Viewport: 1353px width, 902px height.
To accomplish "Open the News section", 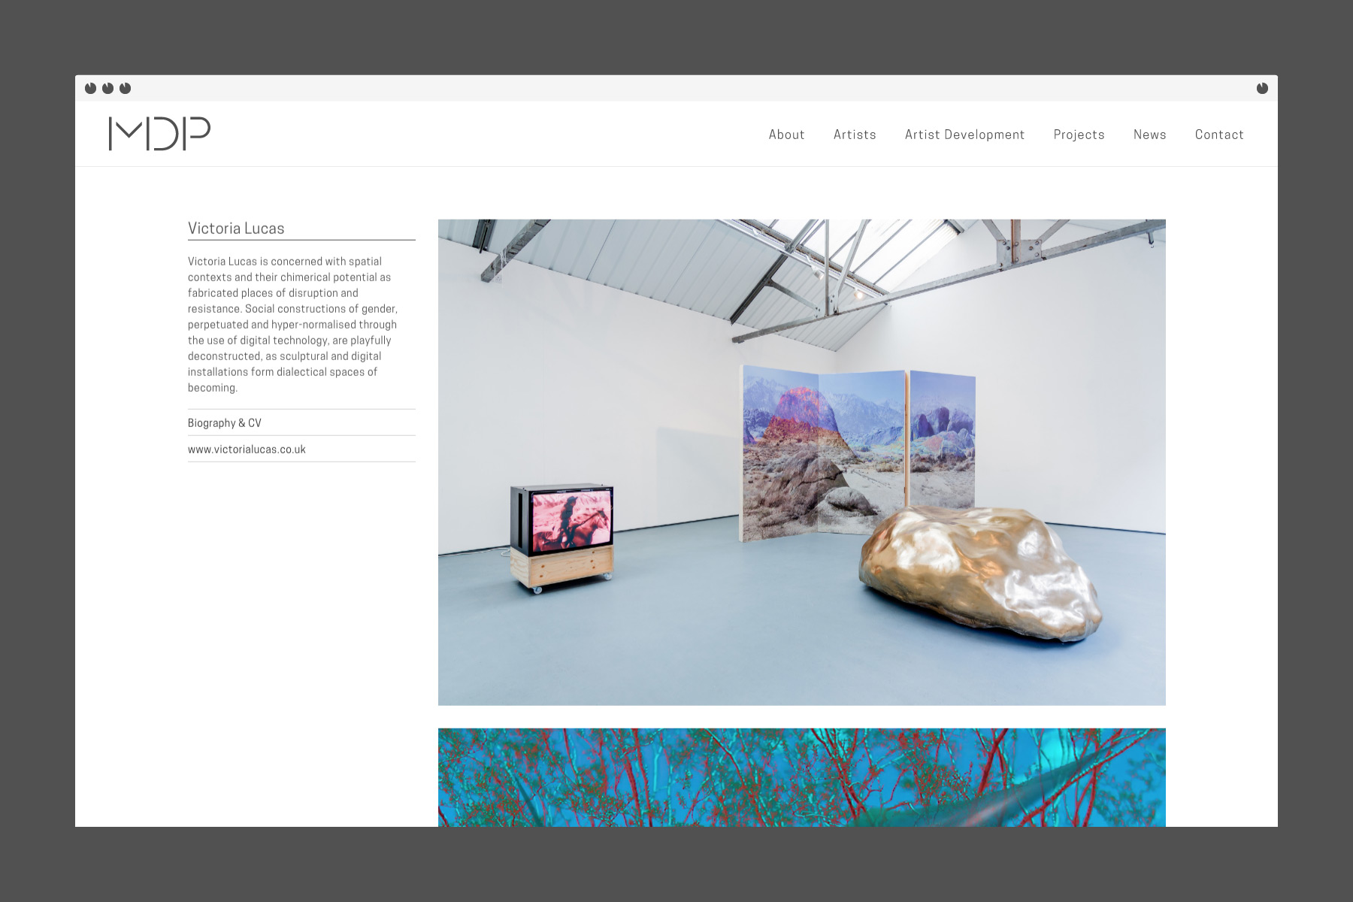I will click(x=1149, y=135).
